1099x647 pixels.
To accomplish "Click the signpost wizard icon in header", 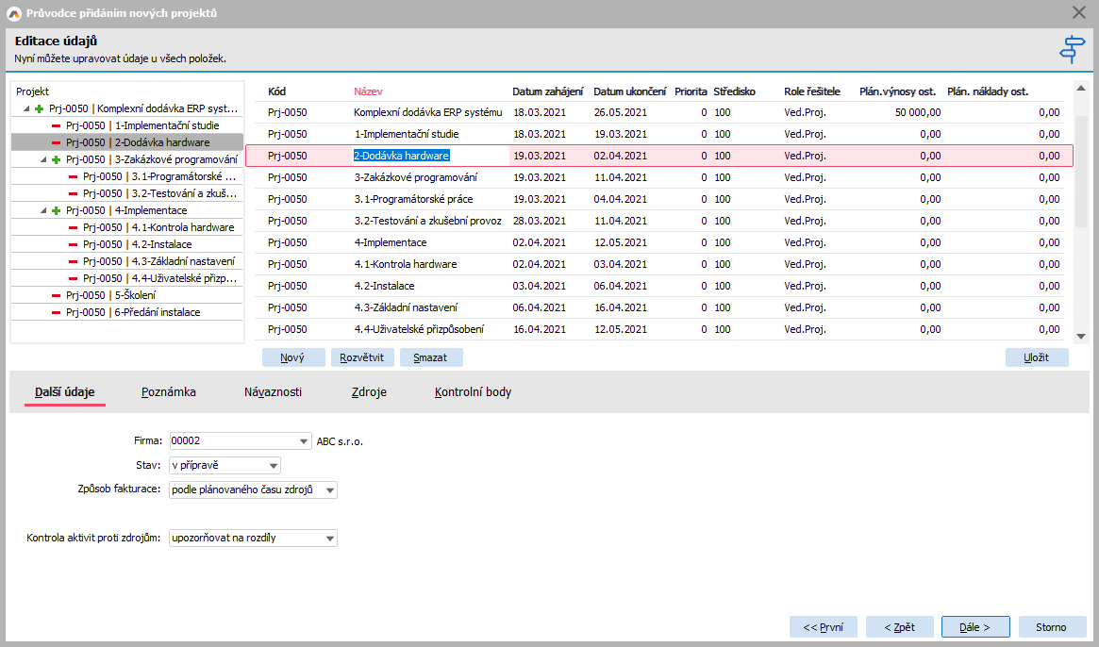I will click(x=1073, y=49).
